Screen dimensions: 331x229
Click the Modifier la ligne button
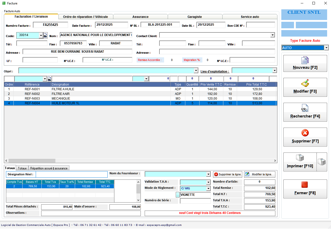pyautogui.click(x=260, y=174)
